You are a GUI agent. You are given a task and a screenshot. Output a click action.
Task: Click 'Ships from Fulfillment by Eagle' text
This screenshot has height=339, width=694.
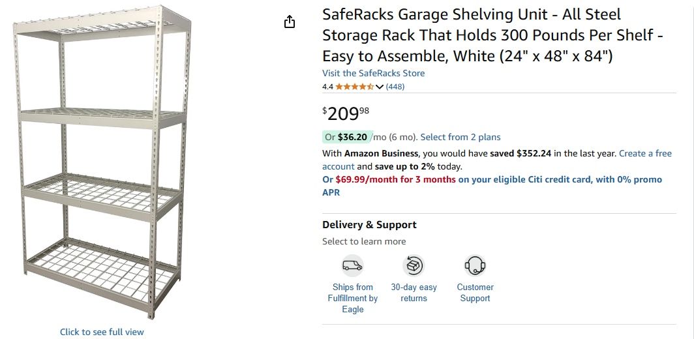click(352, 298)
